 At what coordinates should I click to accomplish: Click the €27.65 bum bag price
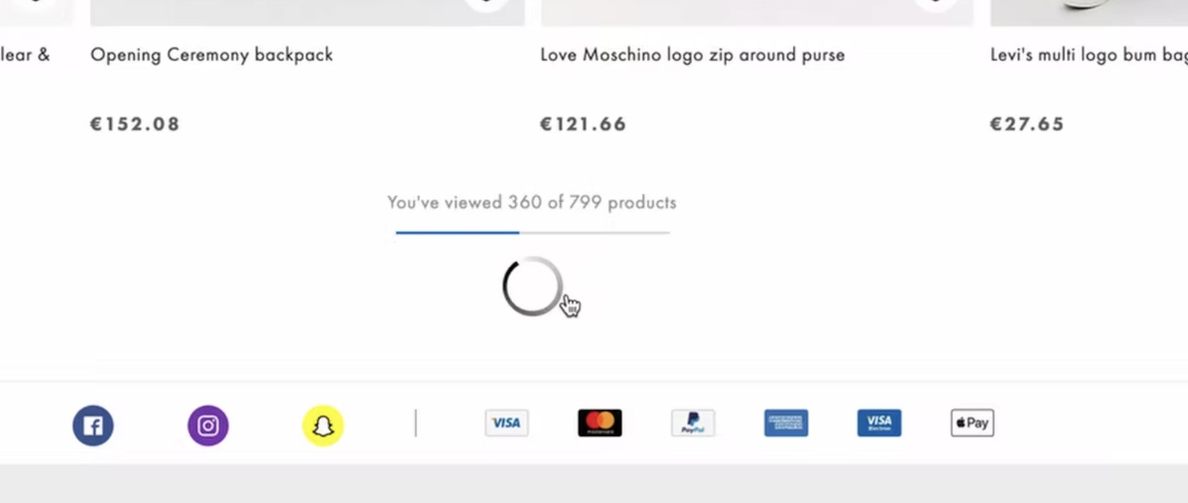click(1027, 124)
